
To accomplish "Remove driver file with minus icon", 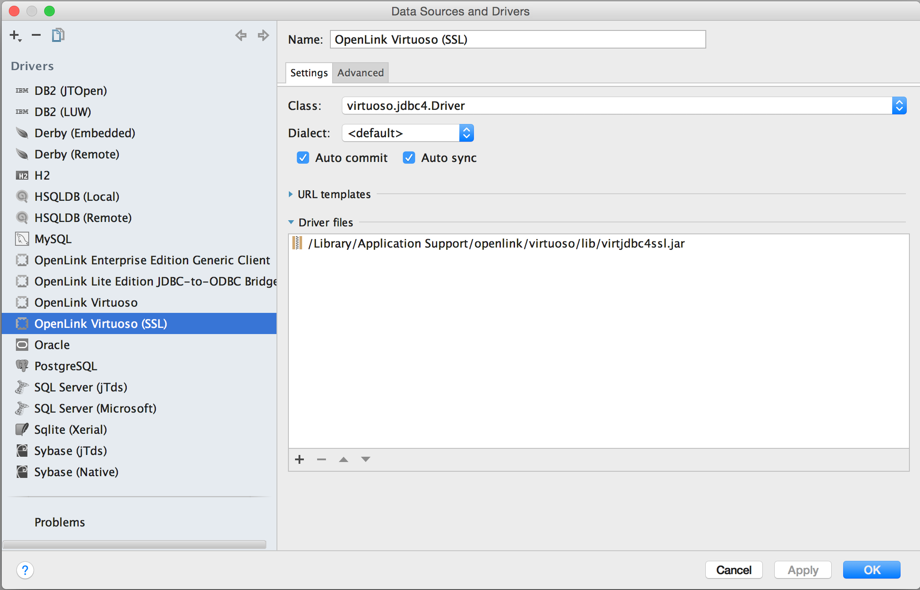I will [322, 459].
